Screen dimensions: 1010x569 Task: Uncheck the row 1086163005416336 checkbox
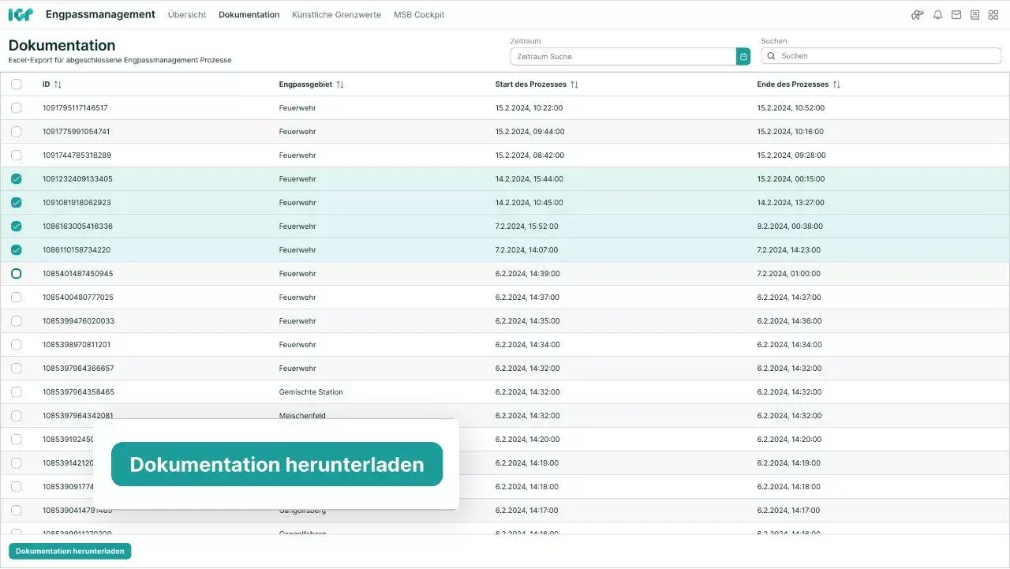click(17, 226)
